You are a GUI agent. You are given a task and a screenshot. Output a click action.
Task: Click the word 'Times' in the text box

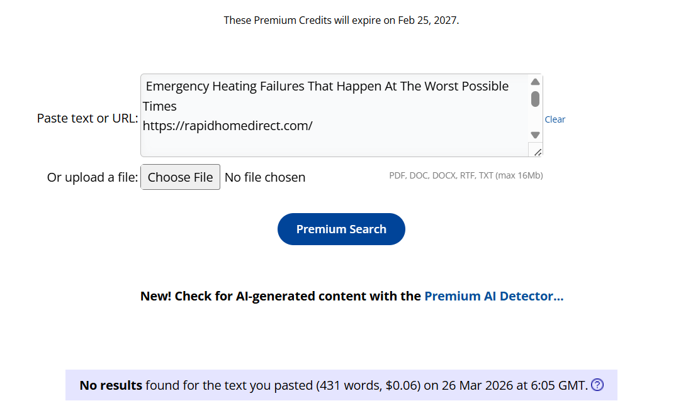tap(160, 106)
